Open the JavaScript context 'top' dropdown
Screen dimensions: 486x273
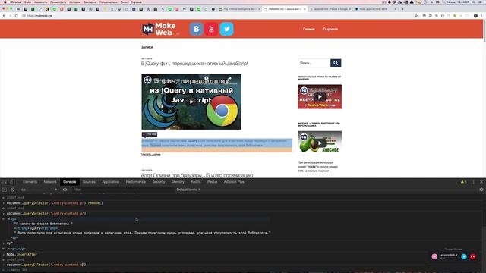click(x=39, y=190)
